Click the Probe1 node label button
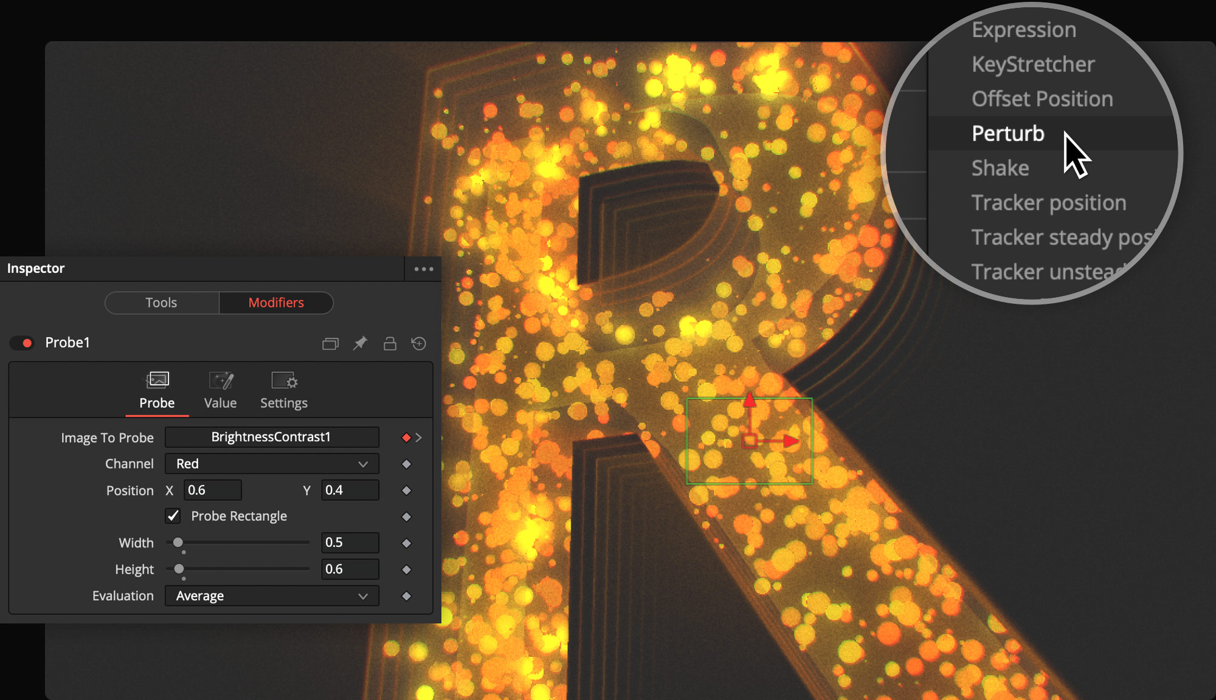 [67, 342]
